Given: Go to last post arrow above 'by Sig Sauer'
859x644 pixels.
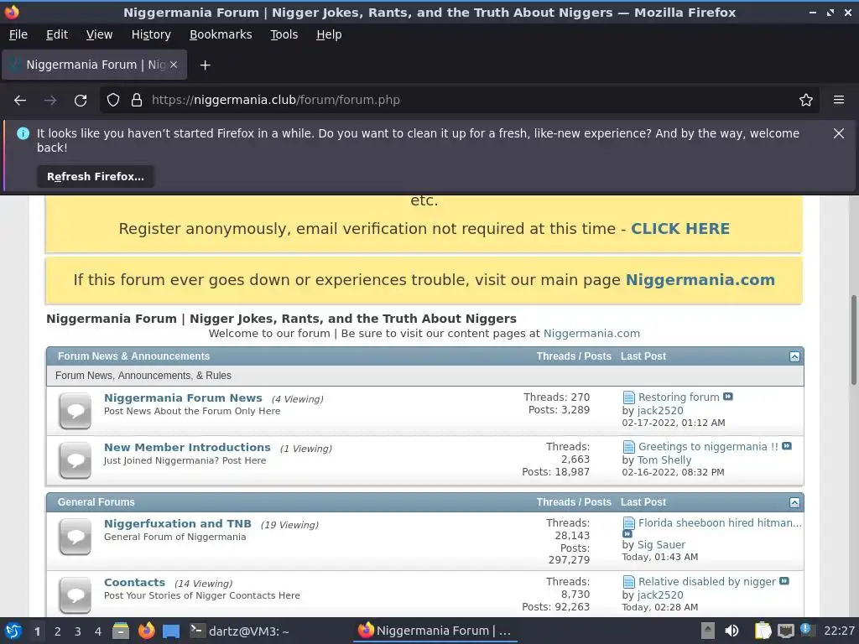Looking at the screenshot, I should tap(627, 534).
